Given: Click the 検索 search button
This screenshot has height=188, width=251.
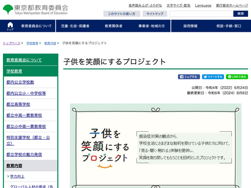Looking at the screenshot, I should click(241, 14).
